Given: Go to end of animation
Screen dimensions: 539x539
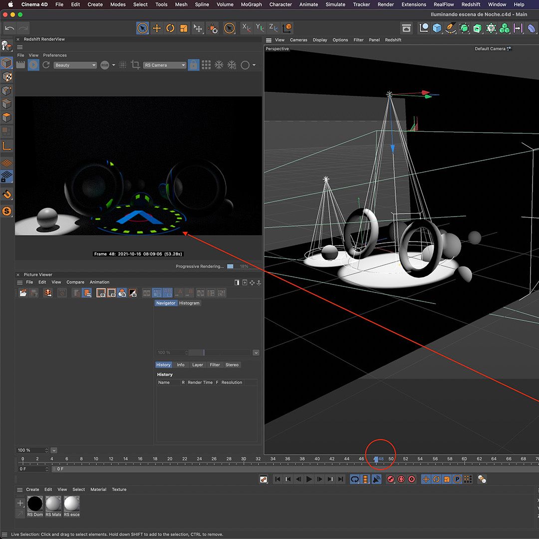Looking at the screenshot, I should [341, 479].
